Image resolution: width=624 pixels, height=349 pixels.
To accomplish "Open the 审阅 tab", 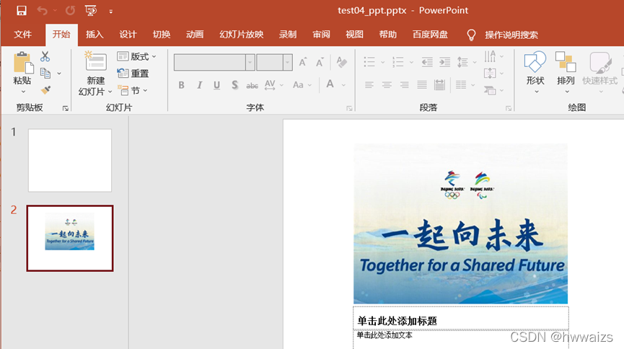I will pyautogui.click(x=321, y=35).
